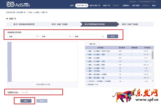Go to 消费统计 in the top navigation
The height and width of the screenshot is (105, 161).
126,5
